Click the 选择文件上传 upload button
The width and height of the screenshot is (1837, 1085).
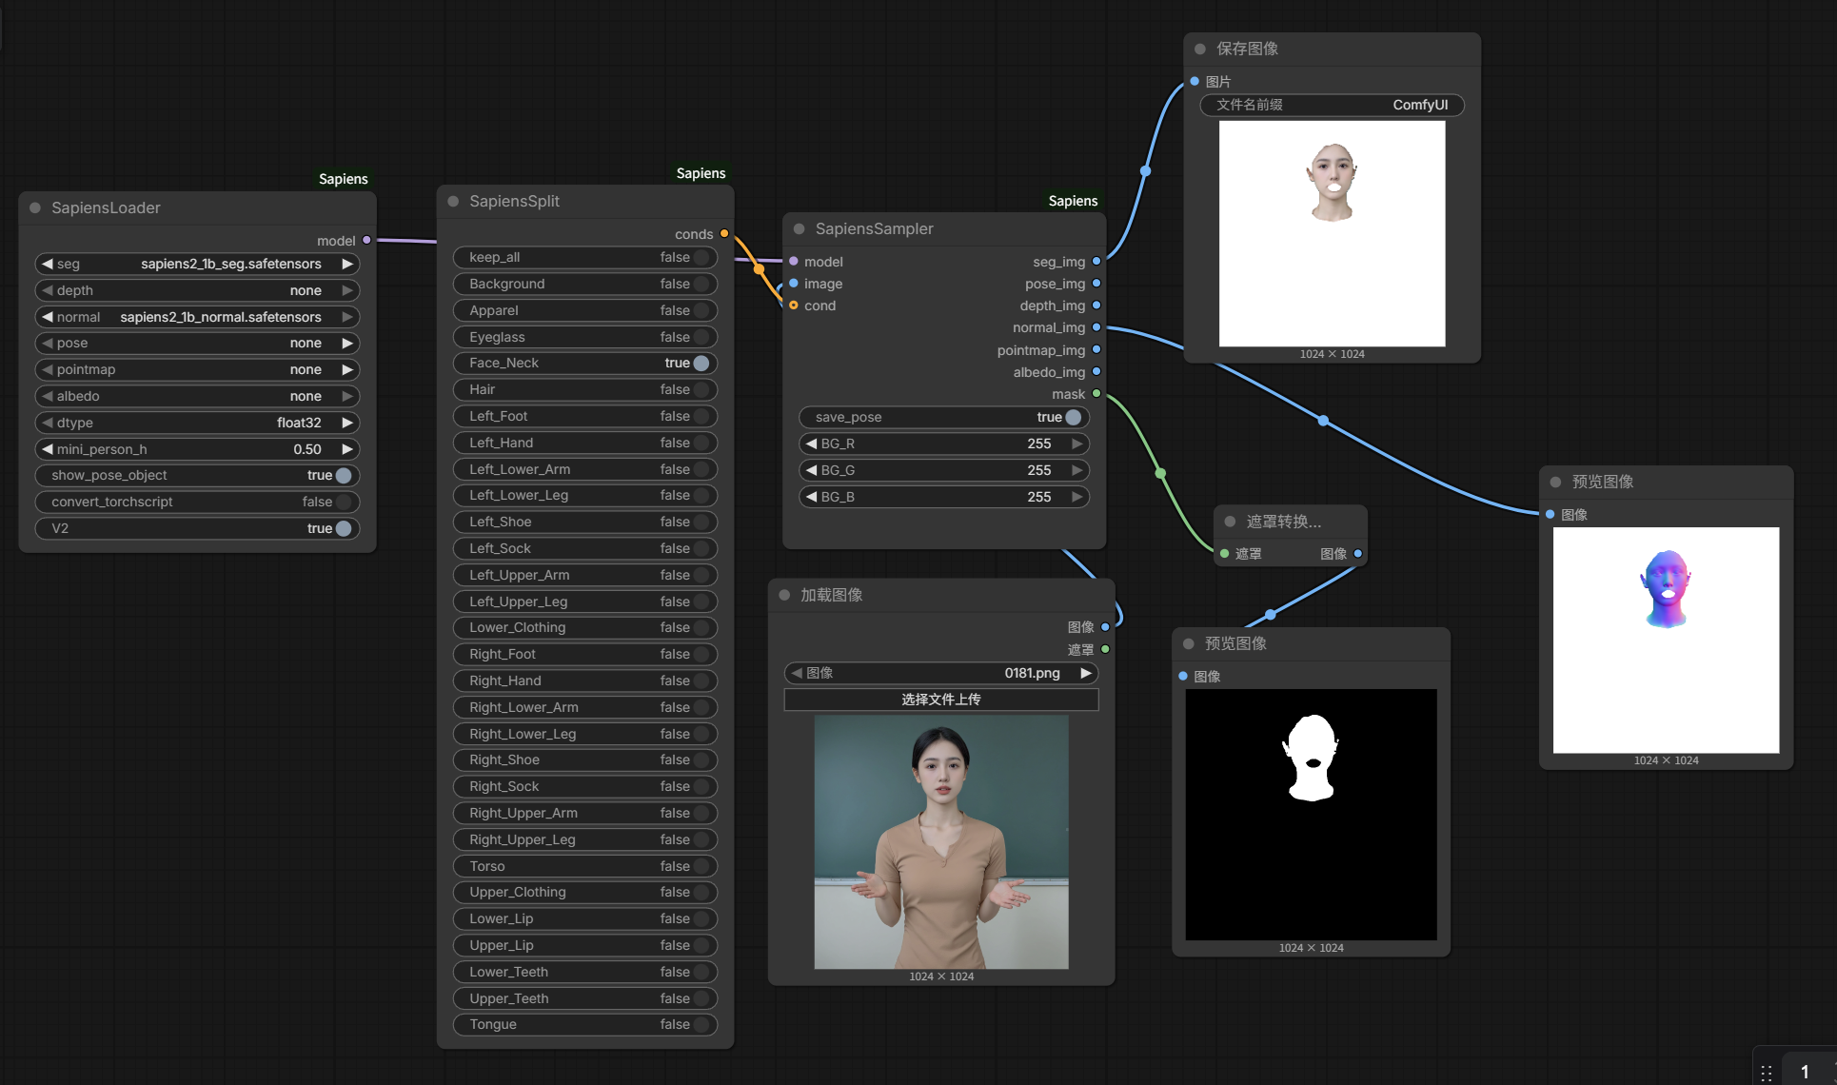point(941,700)
